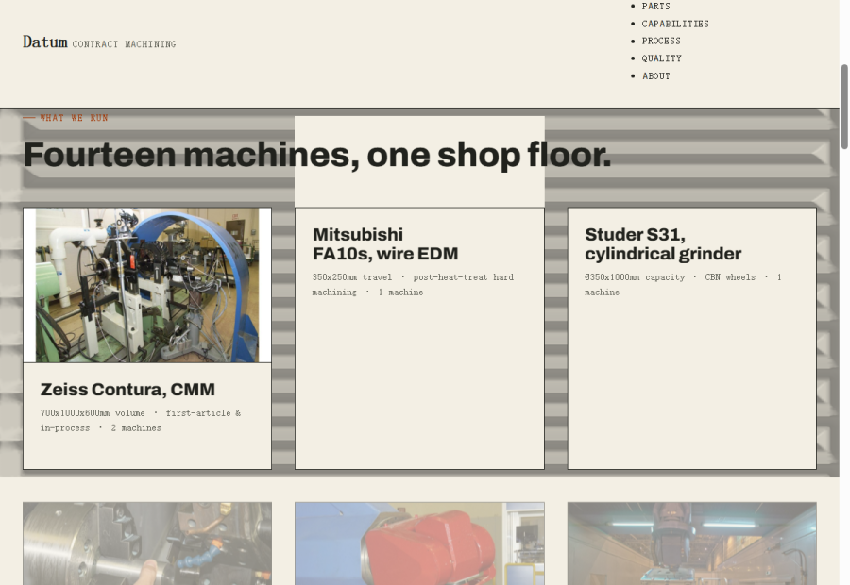This screenshot has height=585, width=850.
Task: Click the Zeiss Contura CMM photo
Action: (147, 286)
